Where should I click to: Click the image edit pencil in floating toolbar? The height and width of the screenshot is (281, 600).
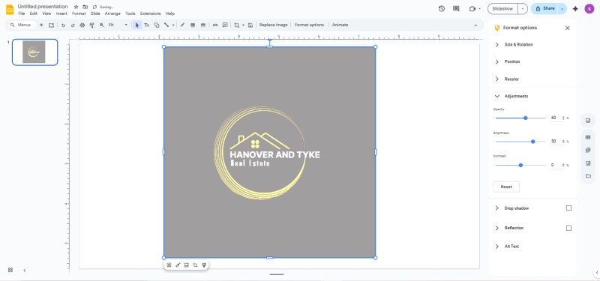[178, 265]
